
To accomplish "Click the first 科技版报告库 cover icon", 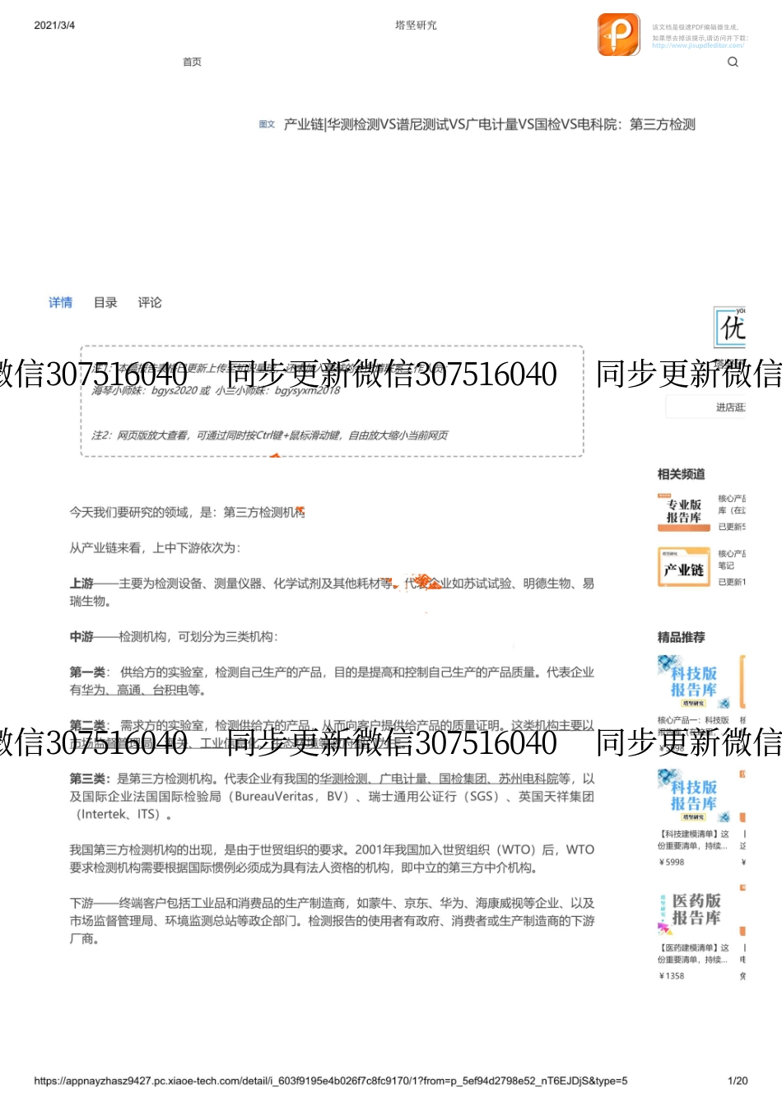I will click(x=694, y=681).
